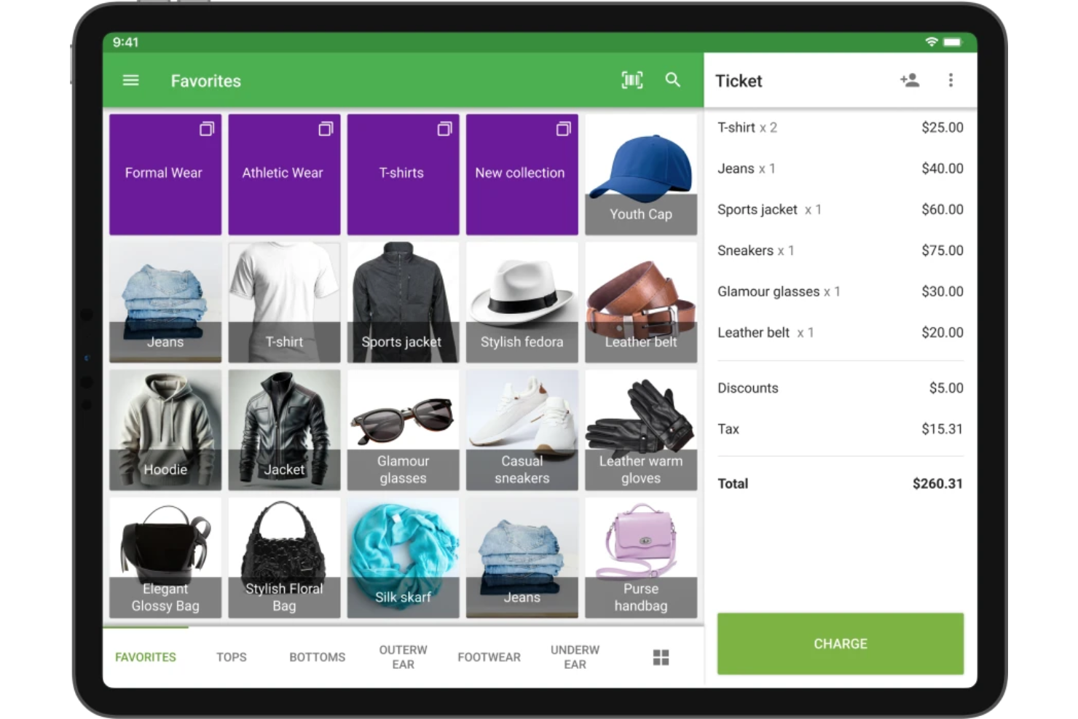Screen dimensions: 1078x719
Task: Add the Purse handbag to the ticket
Action: [x=640, y=559]
